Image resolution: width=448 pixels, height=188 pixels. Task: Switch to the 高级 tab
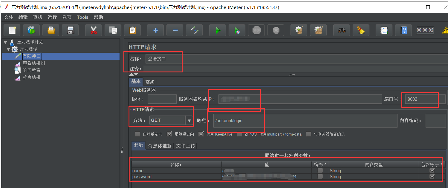[150, 82]
